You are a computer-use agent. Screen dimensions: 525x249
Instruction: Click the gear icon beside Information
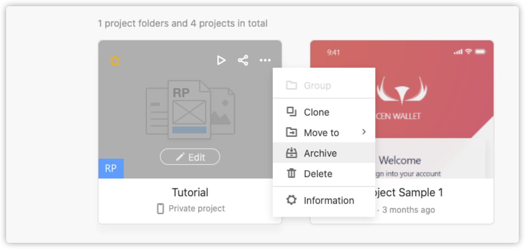291,200
